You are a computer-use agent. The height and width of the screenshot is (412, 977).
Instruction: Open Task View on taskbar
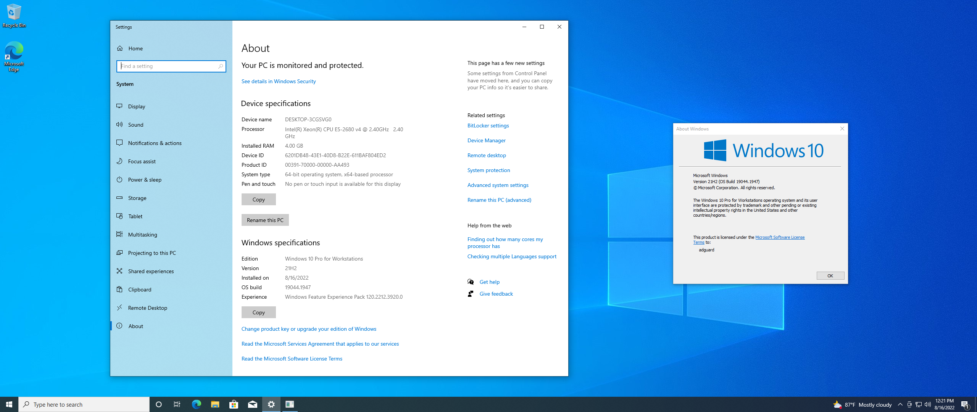[x=177, y=404]
